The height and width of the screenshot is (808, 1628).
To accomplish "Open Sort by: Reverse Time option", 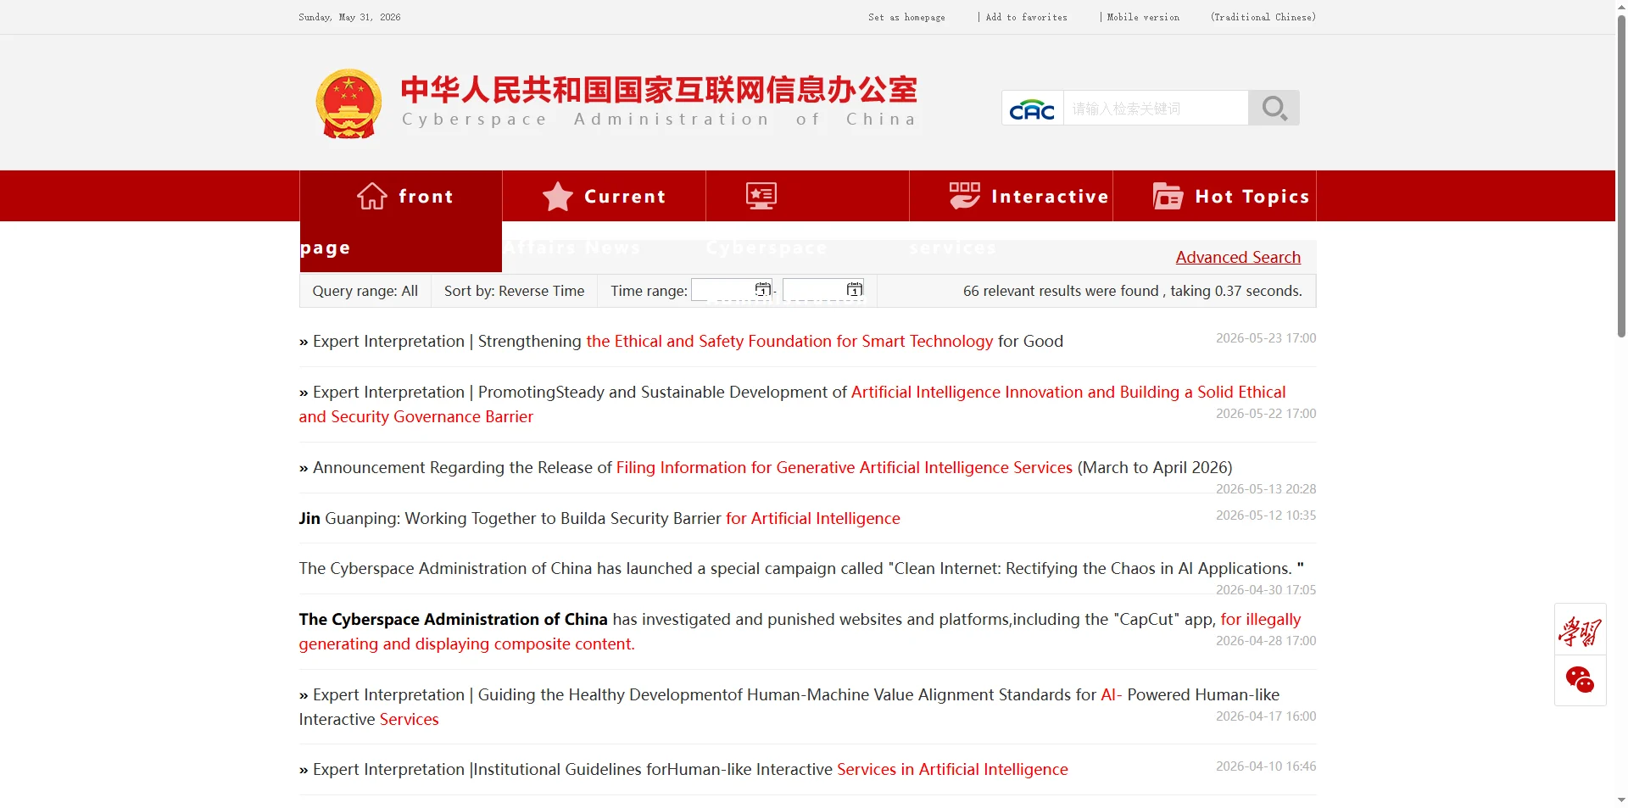I will (x=515, y=291).
